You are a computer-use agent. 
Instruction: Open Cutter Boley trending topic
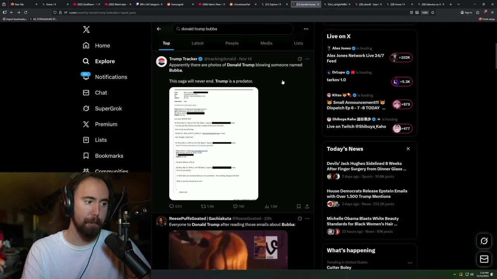coord(339,267)
